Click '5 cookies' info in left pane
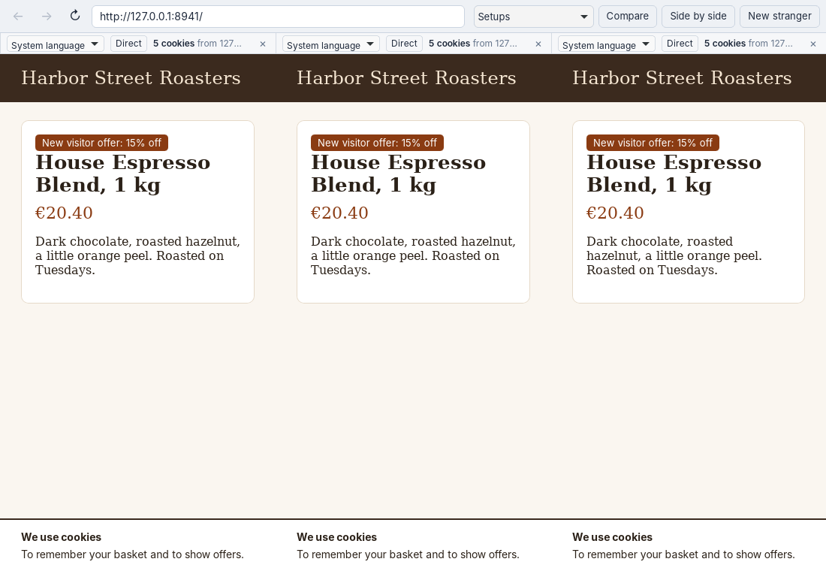 click(197, 44)
